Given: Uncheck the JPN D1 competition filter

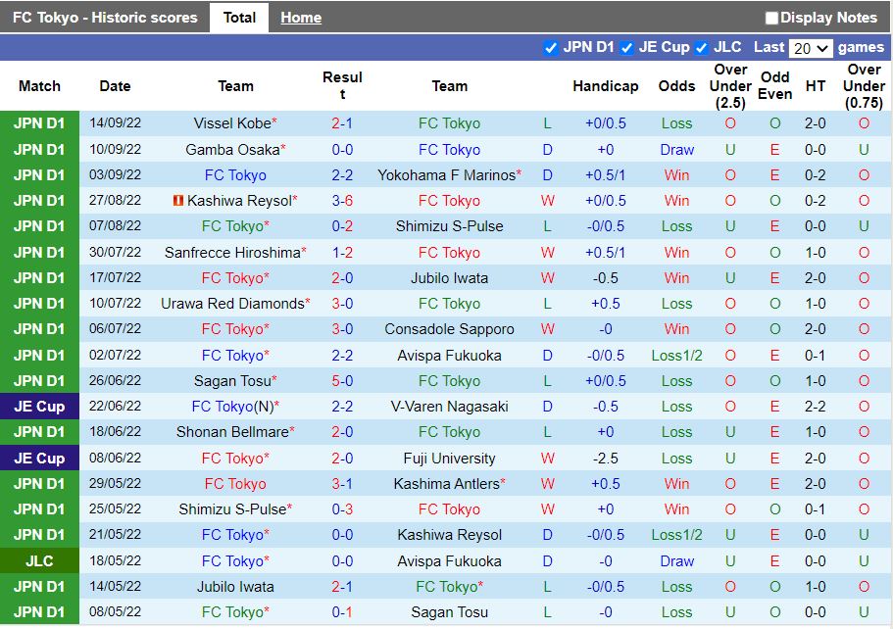Looking at the screenshot, I should click(x=552, y=47).
